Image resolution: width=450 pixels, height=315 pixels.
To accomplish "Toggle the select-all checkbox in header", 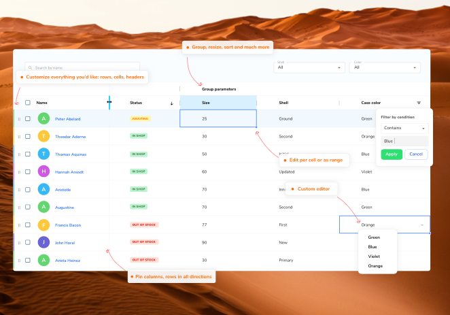I will pos(28,103).
